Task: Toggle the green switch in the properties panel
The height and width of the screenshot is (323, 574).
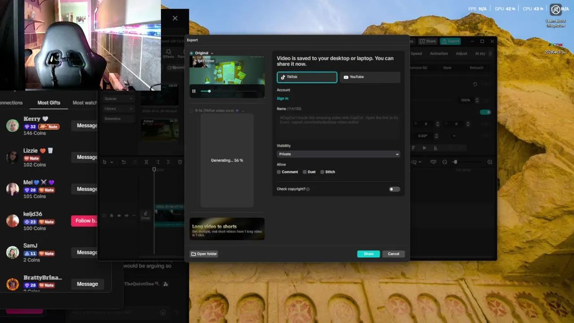Action: pos(485,112)
